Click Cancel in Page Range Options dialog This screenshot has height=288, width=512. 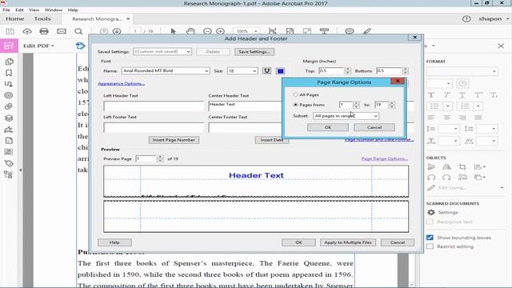click(374, 127)
